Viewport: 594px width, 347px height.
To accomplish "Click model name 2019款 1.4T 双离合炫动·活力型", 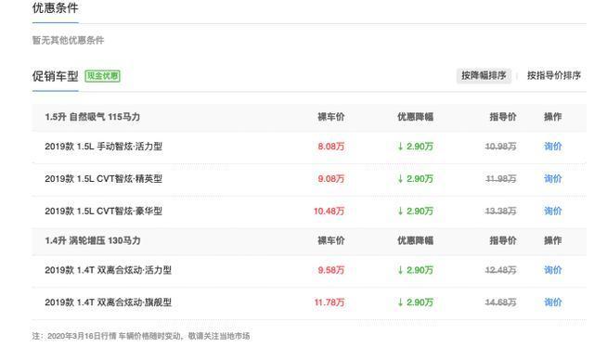I will click(x=109, y=270).
